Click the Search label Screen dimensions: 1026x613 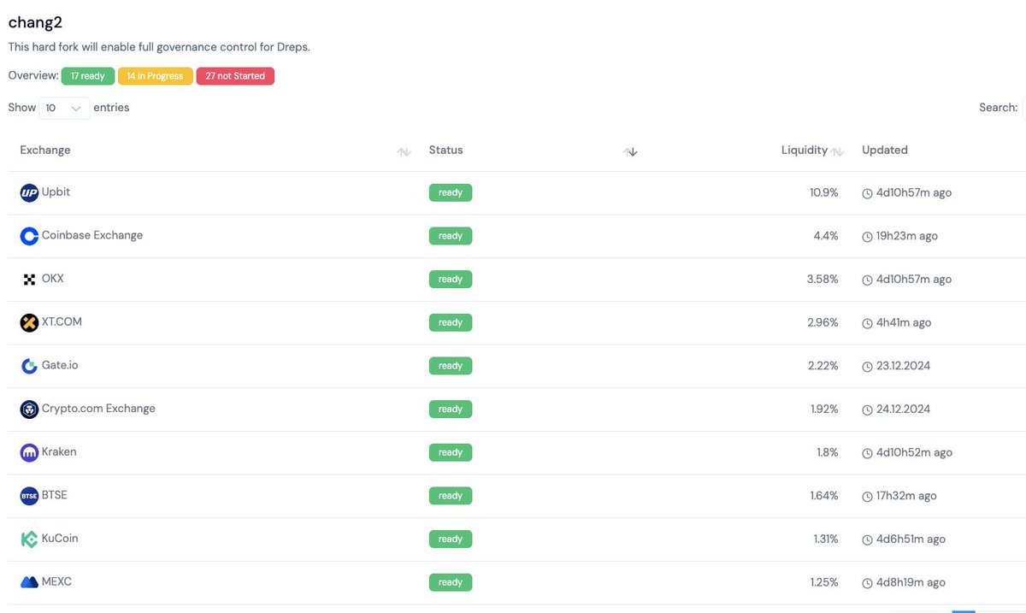(x=999, y=108)
